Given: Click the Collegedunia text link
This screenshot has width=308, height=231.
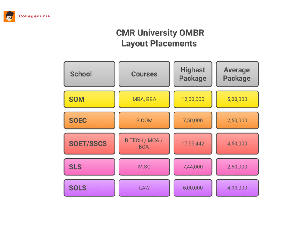Looking at the screenshot, I should 34,17.
